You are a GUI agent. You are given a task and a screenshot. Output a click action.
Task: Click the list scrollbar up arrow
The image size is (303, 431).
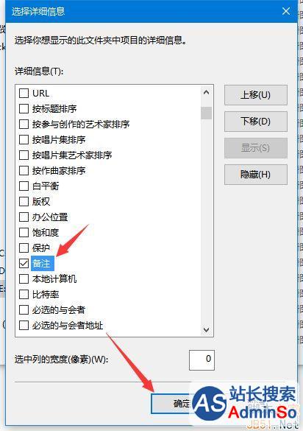coord(207,93)
